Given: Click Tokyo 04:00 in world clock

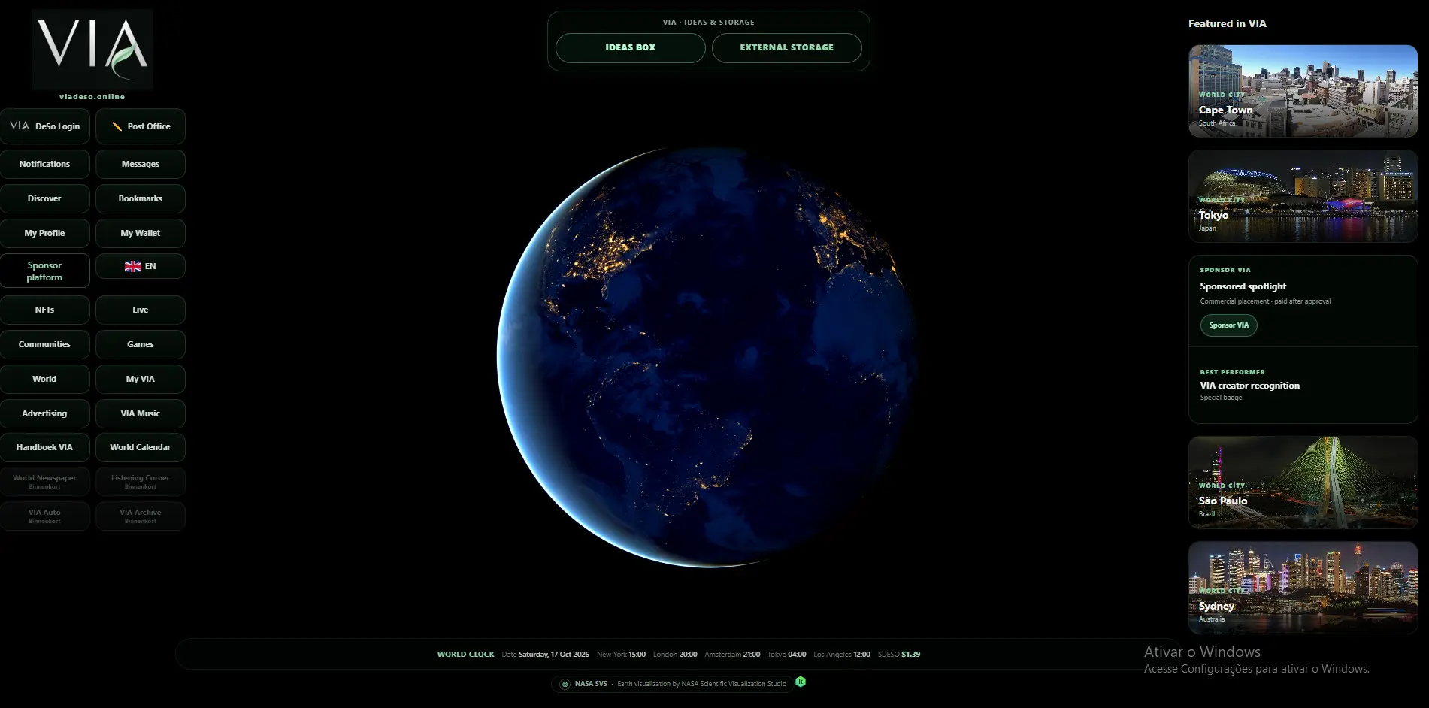Looking at the screenshot, I should (787, 655).
